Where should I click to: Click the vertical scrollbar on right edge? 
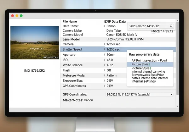[x=177, y=57]
